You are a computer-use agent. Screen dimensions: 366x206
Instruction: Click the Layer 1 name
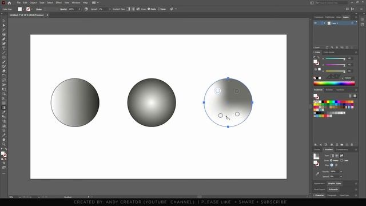click(x=335, y=23)
